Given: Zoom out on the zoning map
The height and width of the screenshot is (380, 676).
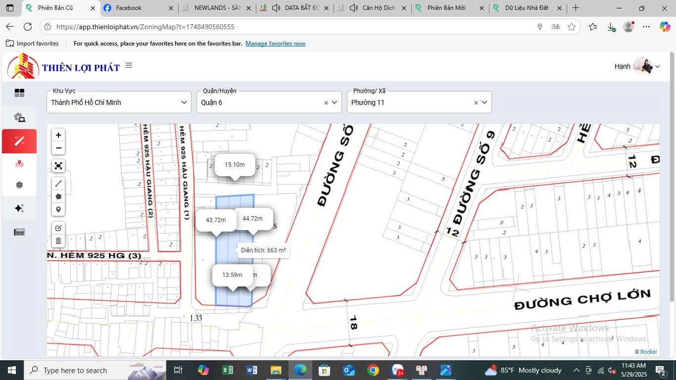Looking at the screenshot, I should 58,148.
